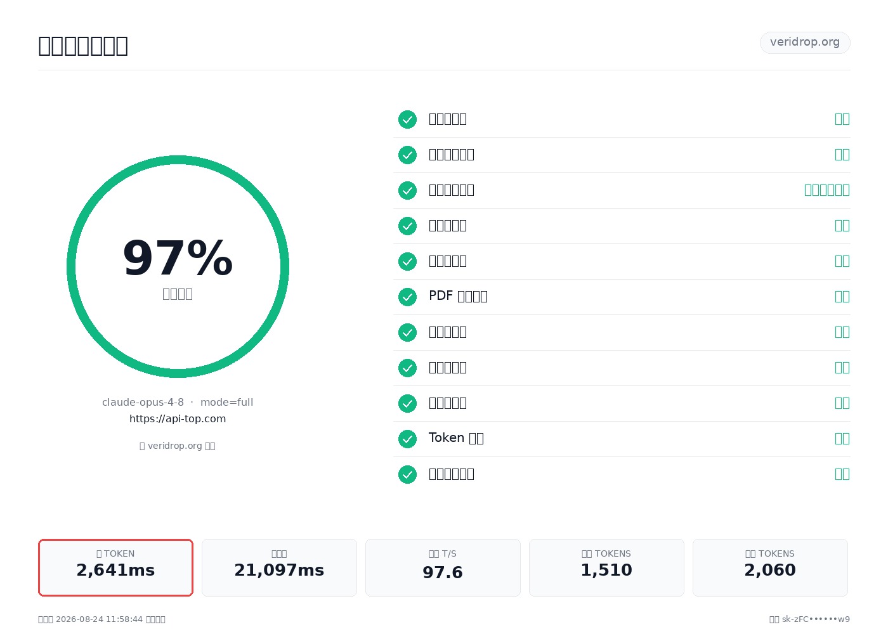Image resolution: width=888 pixels, height=634 pixels.
Task: Click the green status text on the Token row
Action: (x=842, y=438)
